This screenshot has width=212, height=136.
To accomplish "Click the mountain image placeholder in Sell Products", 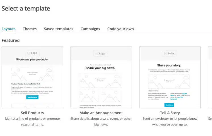I will pyautogui.click(x=32, y=74).
